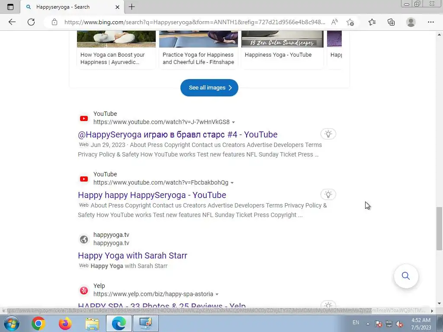Image resolution: width=443 pixels, height=332 pixels.
Task: Open How Yoga can Boost your Happiness image card
Action: pyautogui.click(x=116, y=50)
